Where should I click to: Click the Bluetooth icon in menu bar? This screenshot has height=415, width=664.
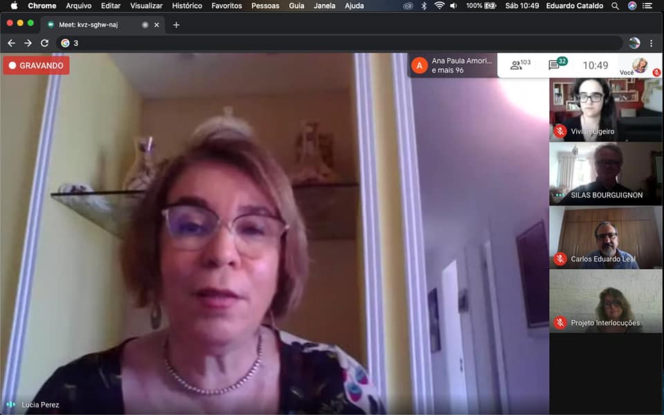(x=424, y=6)
